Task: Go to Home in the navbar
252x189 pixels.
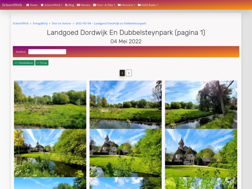Action: pyautogui.click(x=32, y=5)
